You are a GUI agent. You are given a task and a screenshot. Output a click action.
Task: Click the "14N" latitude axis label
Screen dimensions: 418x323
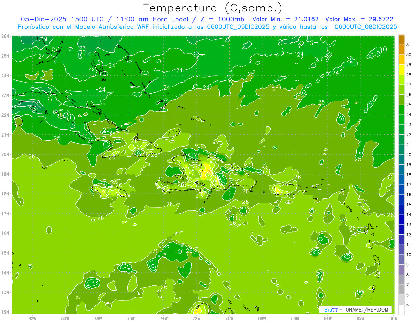click(x=5, y=272)
